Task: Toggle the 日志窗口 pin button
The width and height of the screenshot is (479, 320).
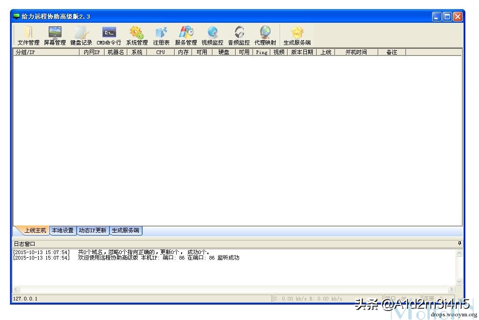Action: click(459, 244)
